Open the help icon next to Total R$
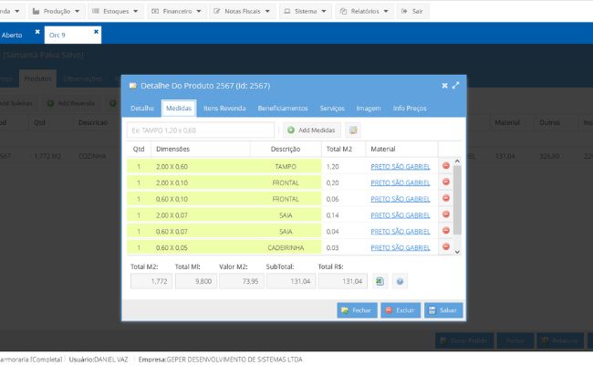 point(400,281)
